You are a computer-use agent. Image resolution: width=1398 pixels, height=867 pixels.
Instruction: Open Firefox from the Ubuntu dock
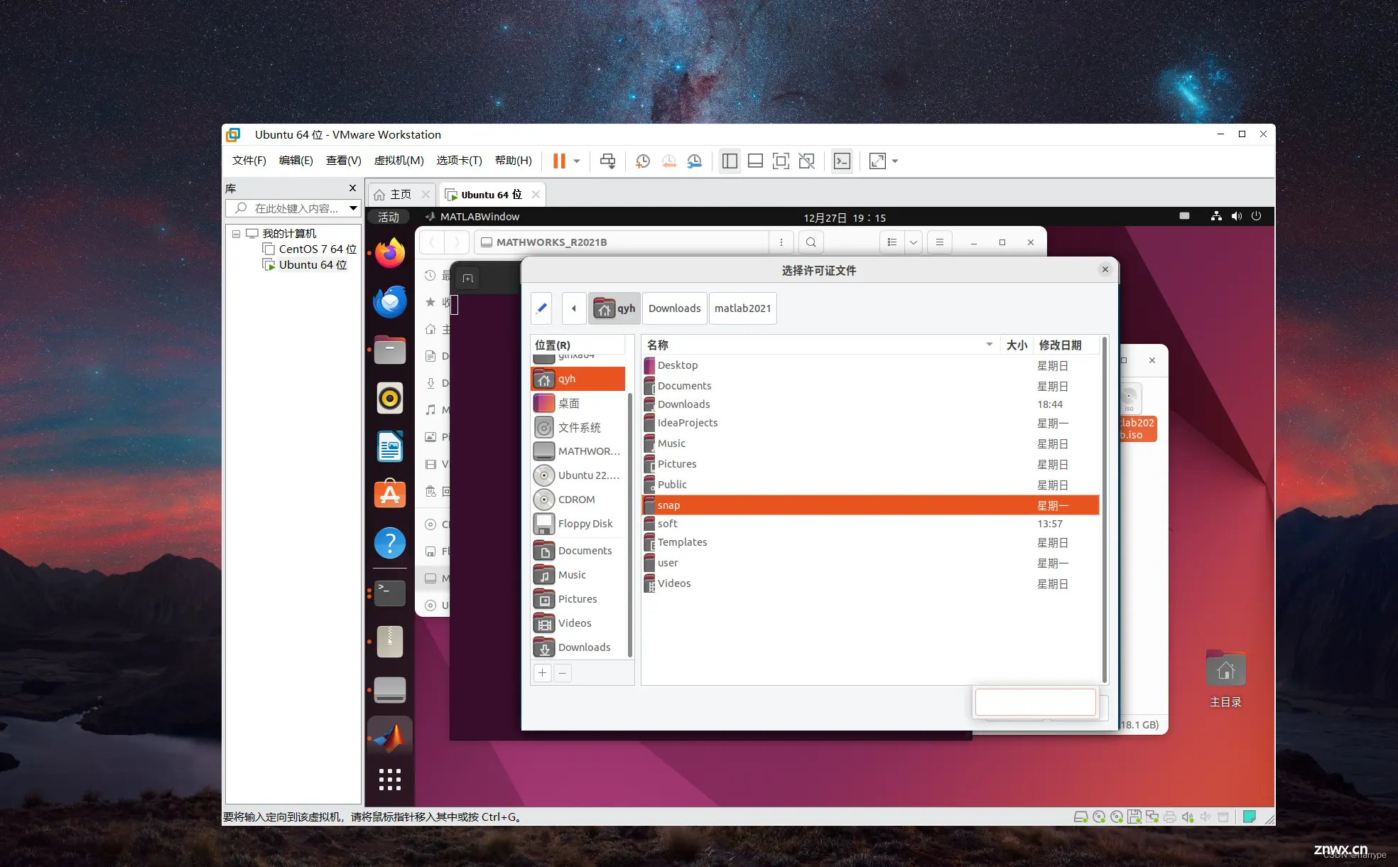(390, 254)
